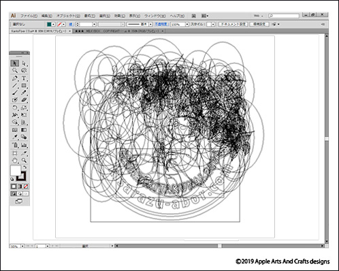Open the ウィンドウ (Window) menu
The width and height of the screenshot is (339, 271).
coord(155,16)
